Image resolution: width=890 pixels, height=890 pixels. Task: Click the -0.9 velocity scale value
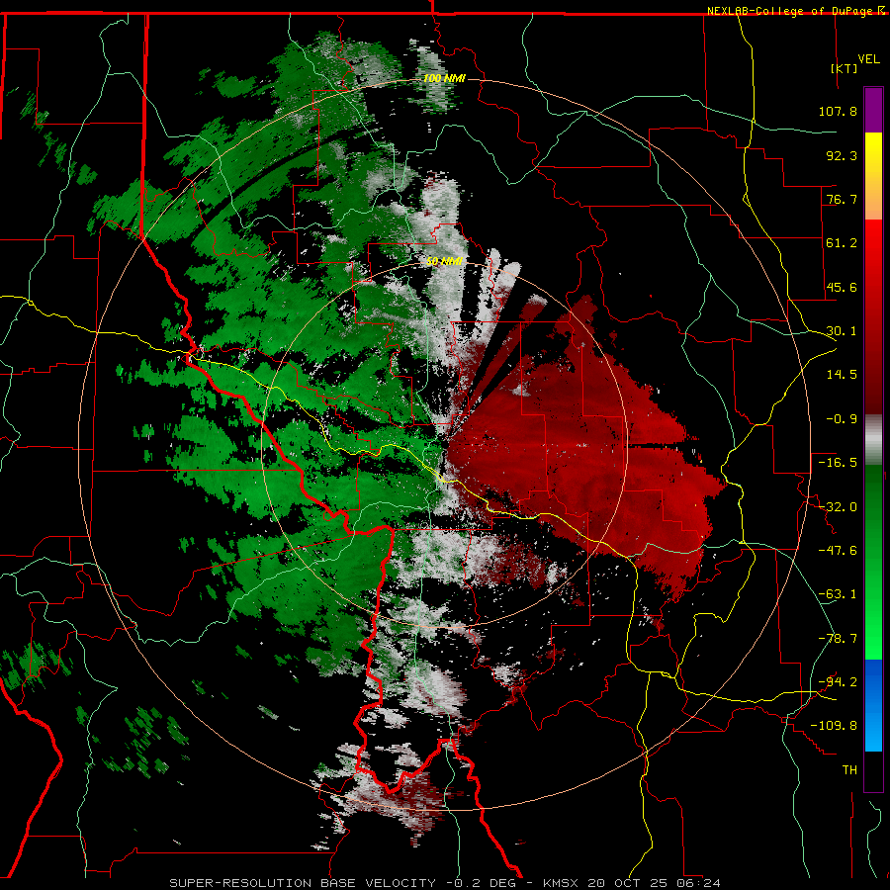[842, 419]
